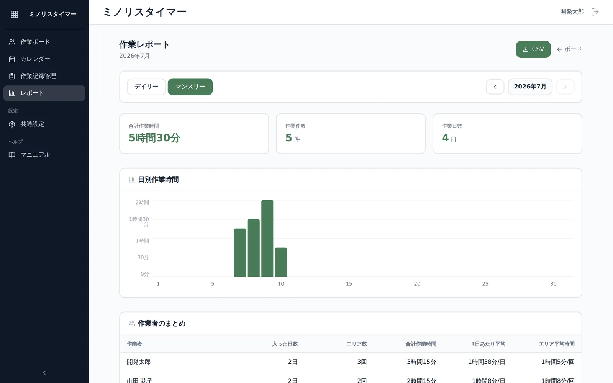Click the chart icon beside 日別作業時間

pyautogui.click(x=132, y=180)
